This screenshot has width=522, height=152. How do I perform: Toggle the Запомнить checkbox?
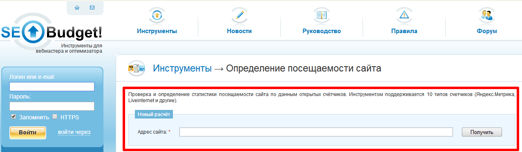[13, 117]
